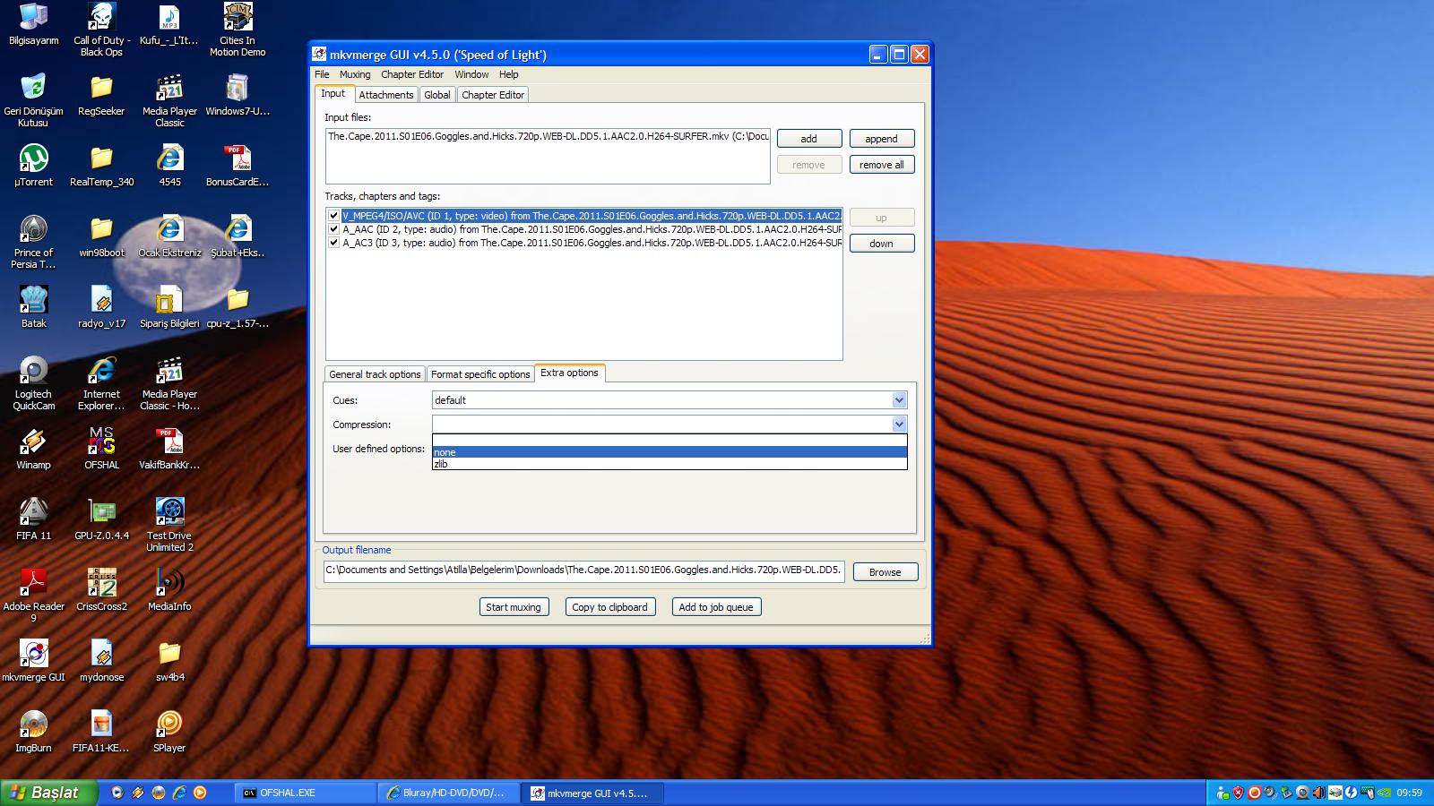Open the RegSeeker folder on desktop
The height and width of the screenshot is (806, 1434).
[x=101, y=95]
